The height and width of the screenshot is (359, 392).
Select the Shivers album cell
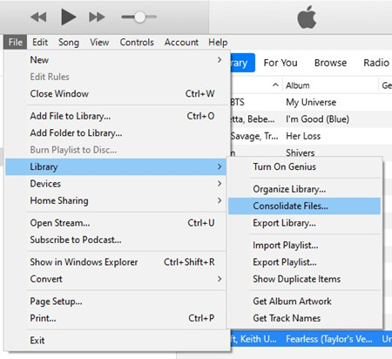pos(301,152)
